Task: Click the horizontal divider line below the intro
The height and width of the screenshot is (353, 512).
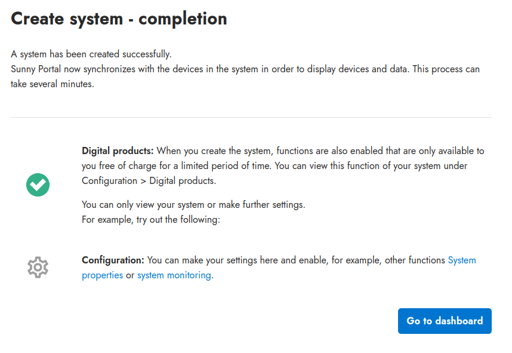Action: (251, 118)
